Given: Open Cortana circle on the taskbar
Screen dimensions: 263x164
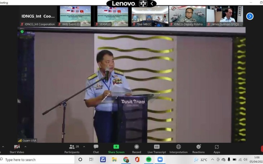Looking at the screenshot, I should click(80, 159).
